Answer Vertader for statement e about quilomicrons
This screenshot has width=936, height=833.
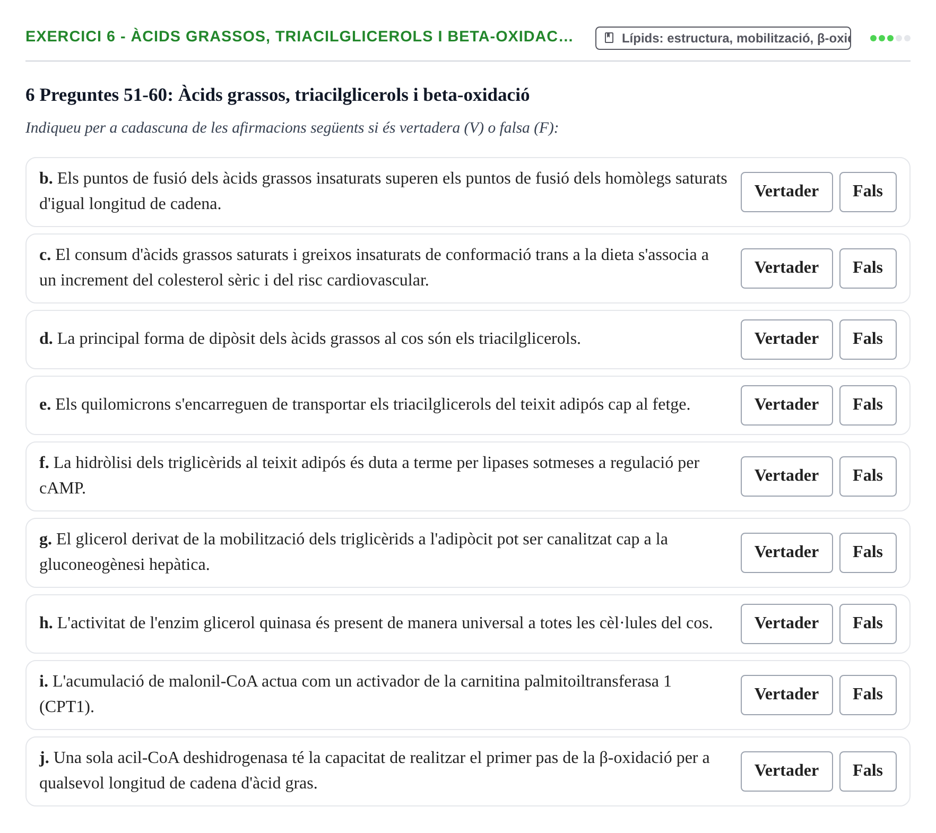pos(786,405)
